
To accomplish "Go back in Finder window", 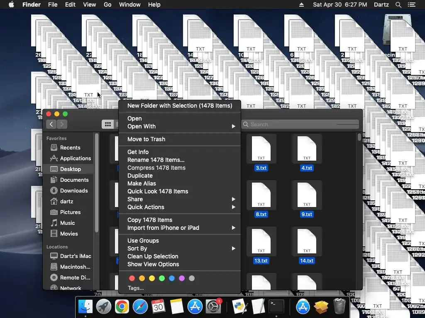I will pos(51,124).
